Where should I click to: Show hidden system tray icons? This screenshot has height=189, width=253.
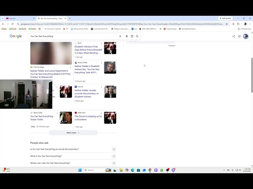(224, 170)
